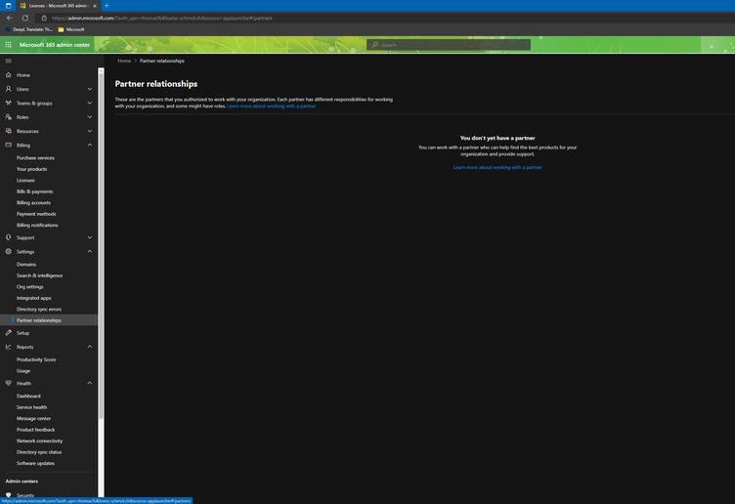
Task: Open Your products page
Action: [32, 169]
